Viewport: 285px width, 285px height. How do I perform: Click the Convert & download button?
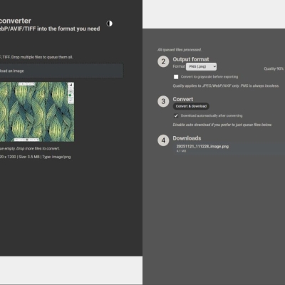(191, 106)
